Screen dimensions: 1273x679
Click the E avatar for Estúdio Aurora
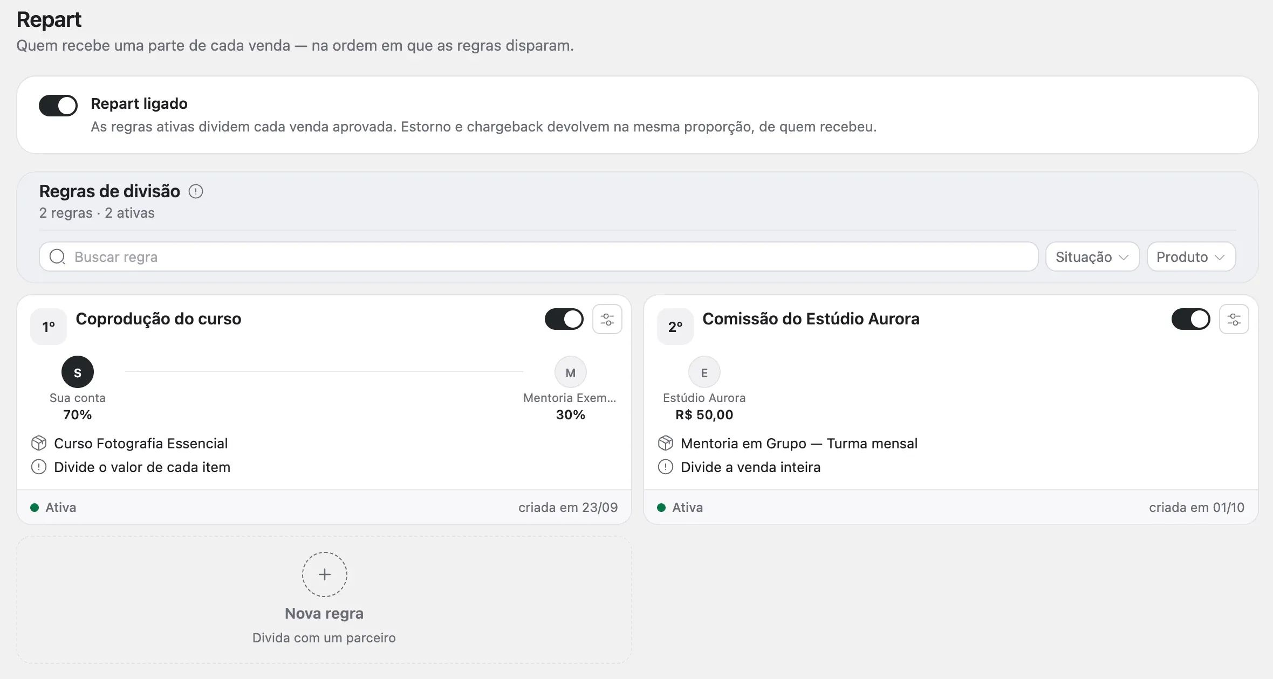pyautogui.click(x=704, y=372)
